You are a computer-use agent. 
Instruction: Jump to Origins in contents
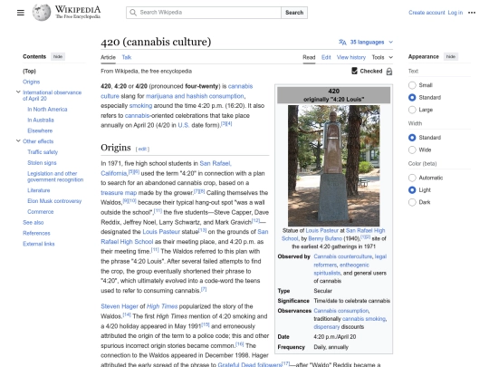point(31,82)
